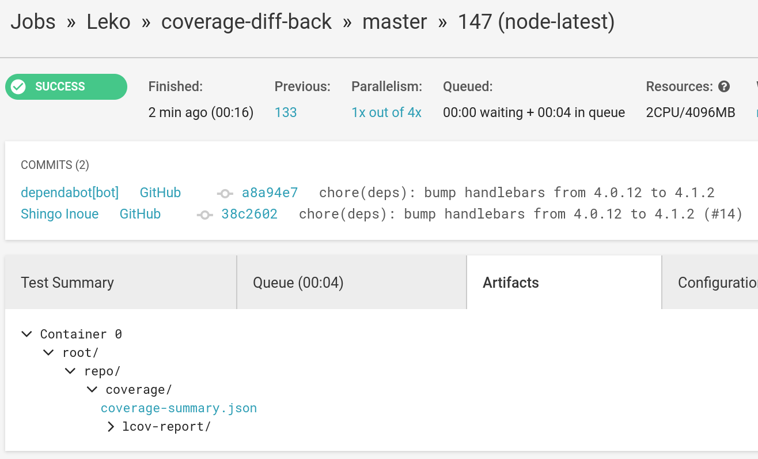Screen dimensions: 758x459
Task: Collapse the coverage/ folder chevron
Action: [x=92, y=389]
